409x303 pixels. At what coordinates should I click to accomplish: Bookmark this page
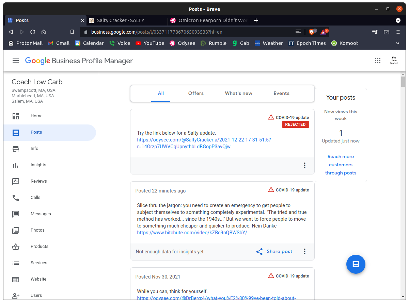tap(72, 32)
